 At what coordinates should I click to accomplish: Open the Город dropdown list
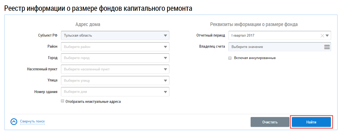tap(165, 58)
